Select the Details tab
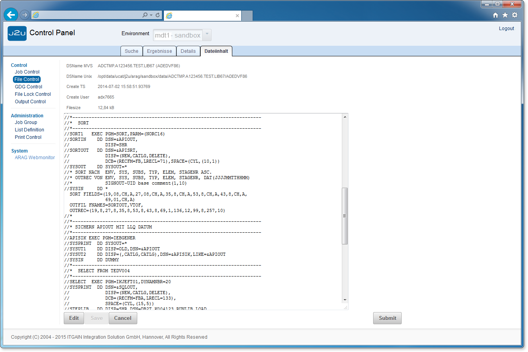The height and width of the screenshot is (352, 528). (x=188, y=51)
